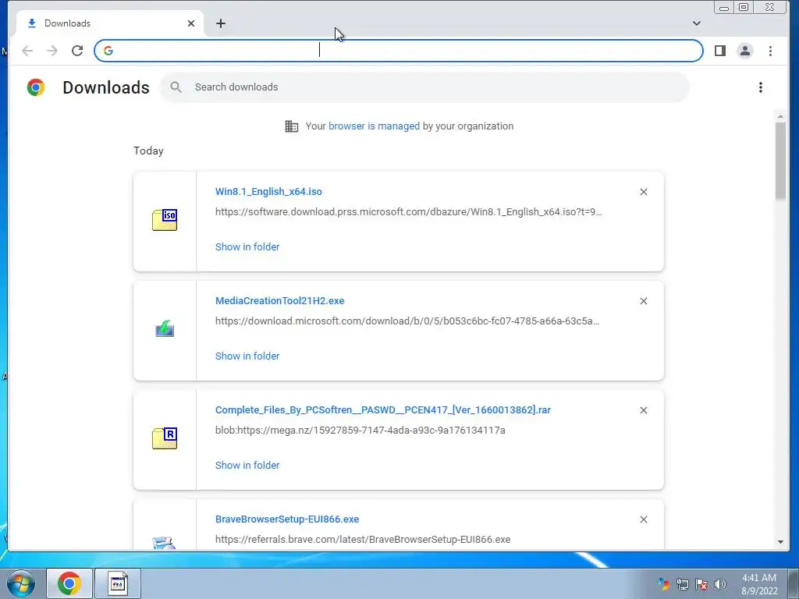Open the 'browser is managed' link
The width and height of the screenshot is (799, 599).
pyautogui.click(x=374, y=126)
